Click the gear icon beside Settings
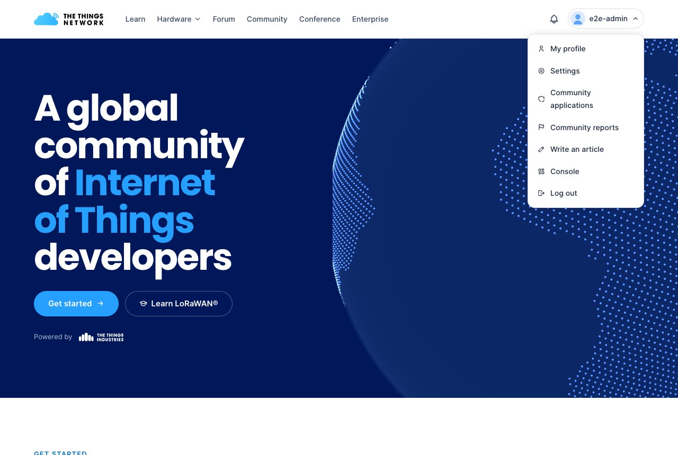678x455 pixels. click(541, 71)
